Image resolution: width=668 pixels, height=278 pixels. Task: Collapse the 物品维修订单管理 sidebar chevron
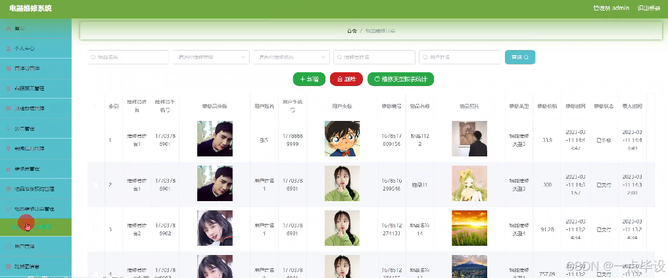(x=63, y=209)
